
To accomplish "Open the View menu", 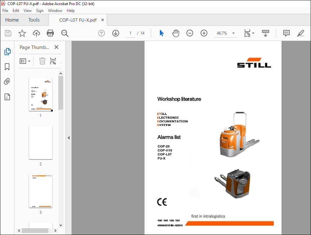I will [x=27, y=11].
